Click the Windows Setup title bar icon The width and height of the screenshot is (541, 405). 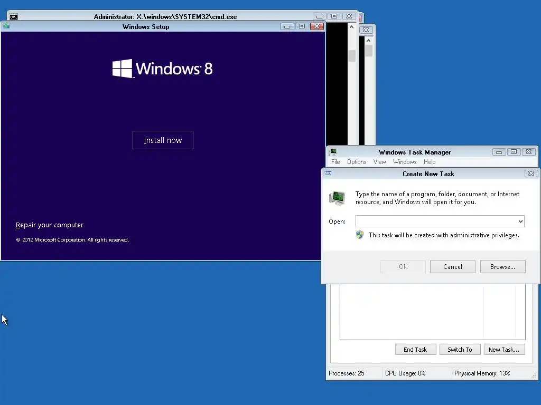pos(6,26)
